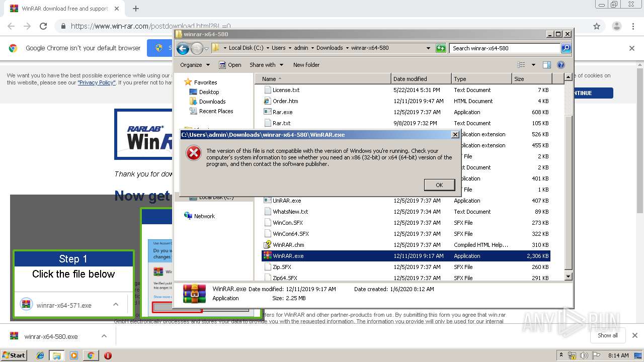Open the Privacy Policy link

[x=97, y=82]
